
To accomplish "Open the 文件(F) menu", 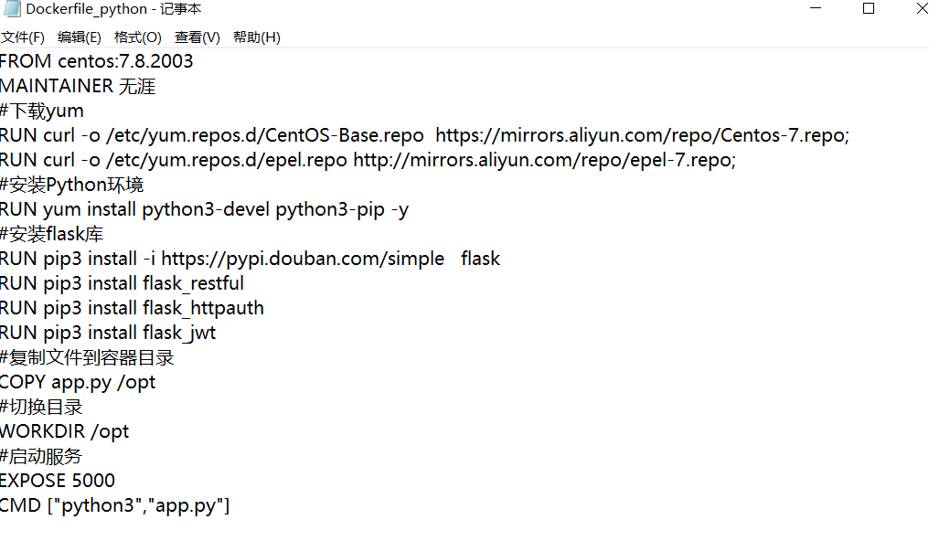I will (23, 37).
